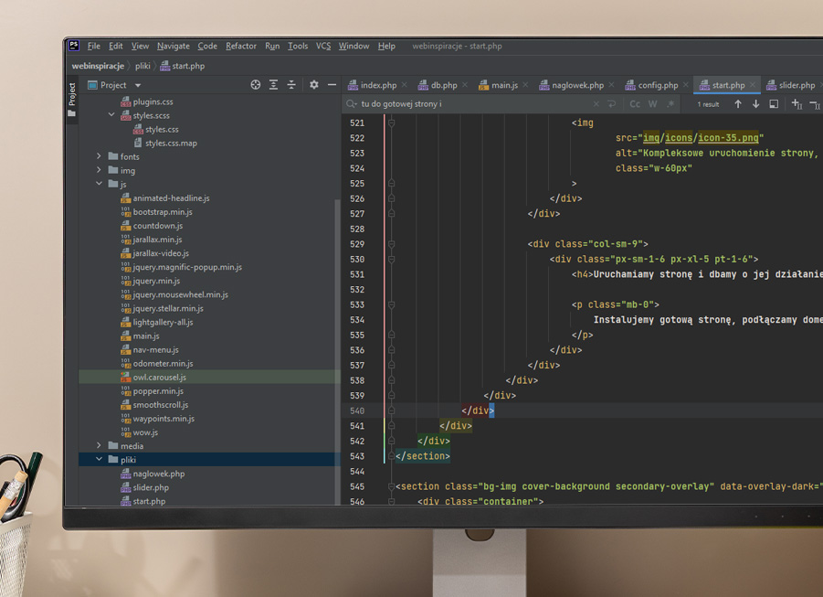Image resolution: width=823 pixels, height=597 pixels.
Task: Click webinspiracje in the breadcrumb bar
Action: coord(98,66)
